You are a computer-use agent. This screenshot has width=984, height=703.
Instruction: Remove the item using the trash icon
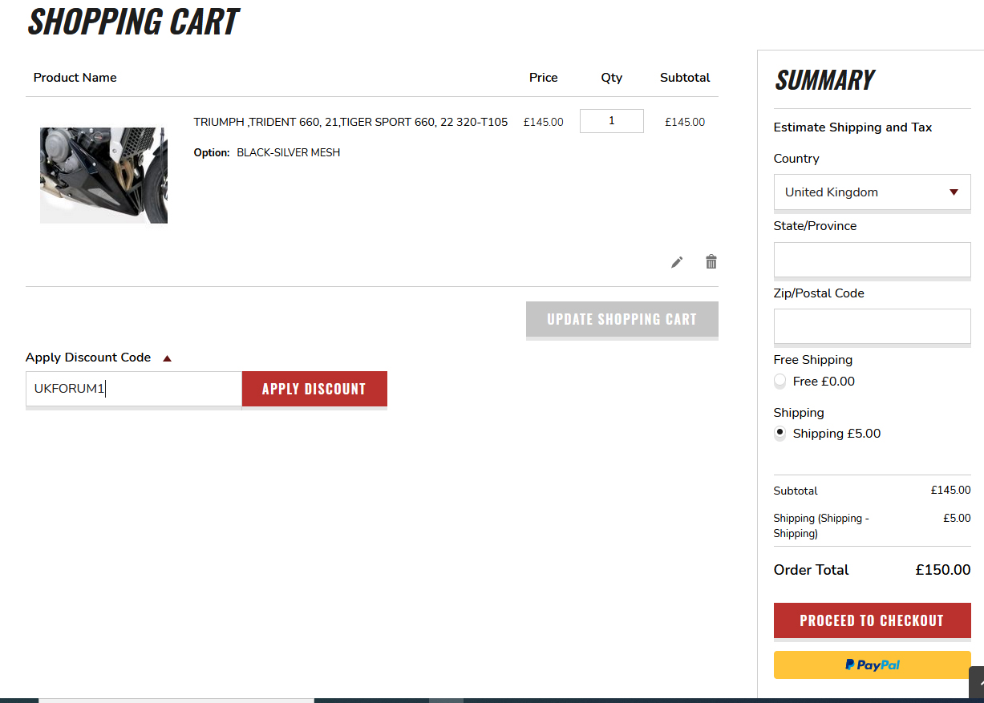(711, 261)
